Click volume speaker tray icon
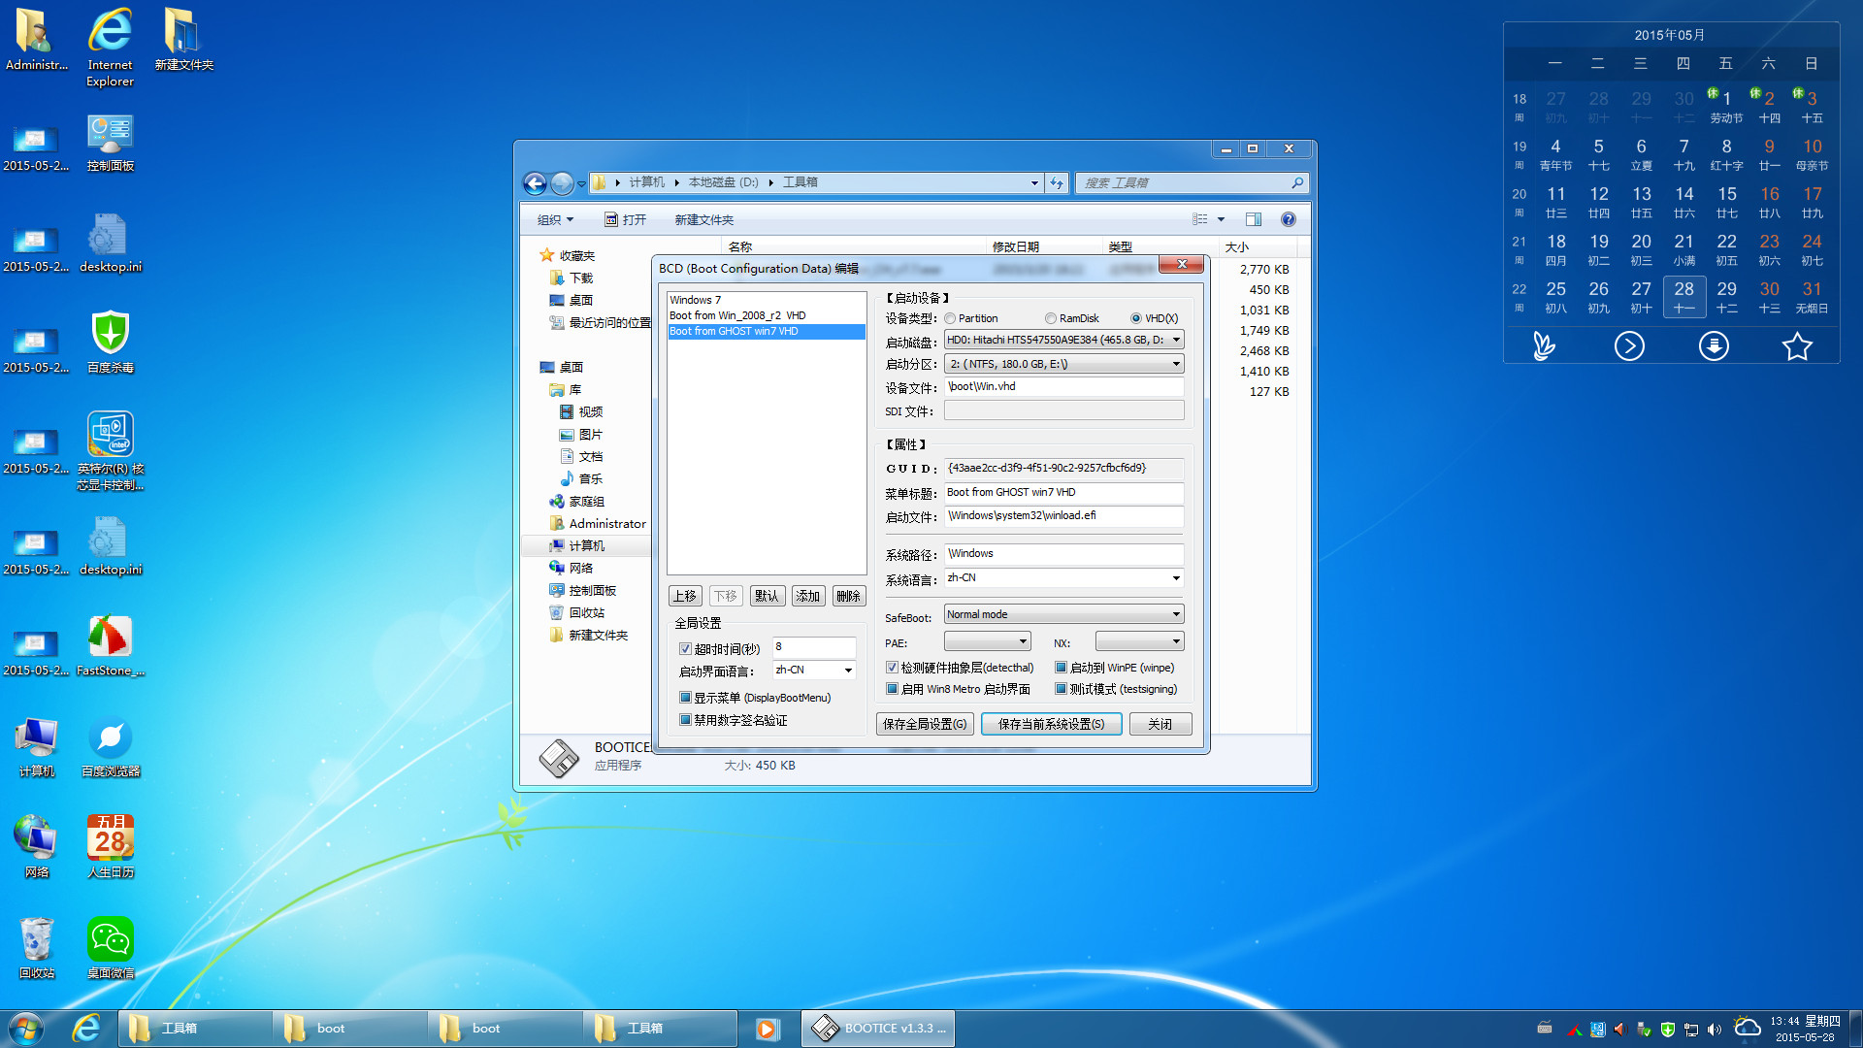This screenshot has height=1048, width=1863. pyautogui.click(x=1715, y=1030)
